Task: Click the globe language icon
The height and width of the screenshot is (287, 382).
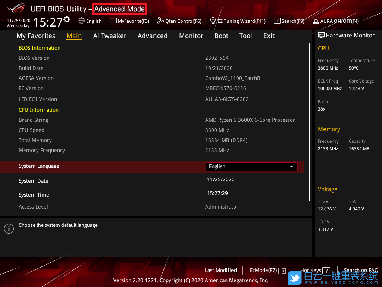Action: click(x=82, y=21)
